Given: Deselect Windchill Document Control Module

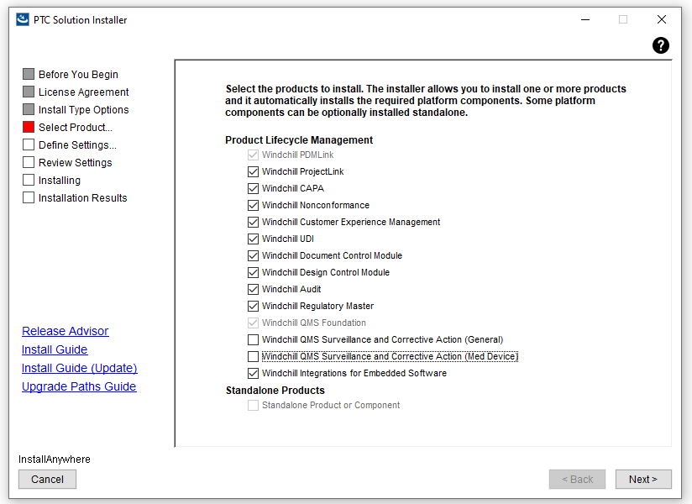Looking at the screenshot, I should pos(254,256).
